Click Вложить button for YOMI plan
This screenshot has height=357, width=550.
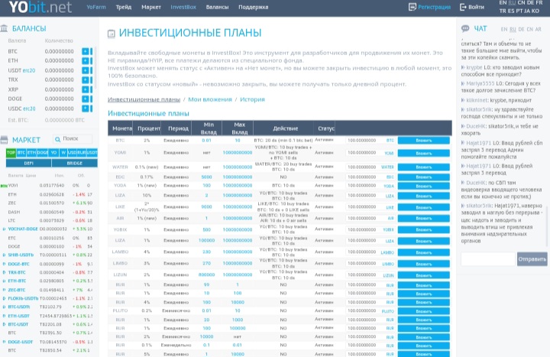click(x=424, y=153)
